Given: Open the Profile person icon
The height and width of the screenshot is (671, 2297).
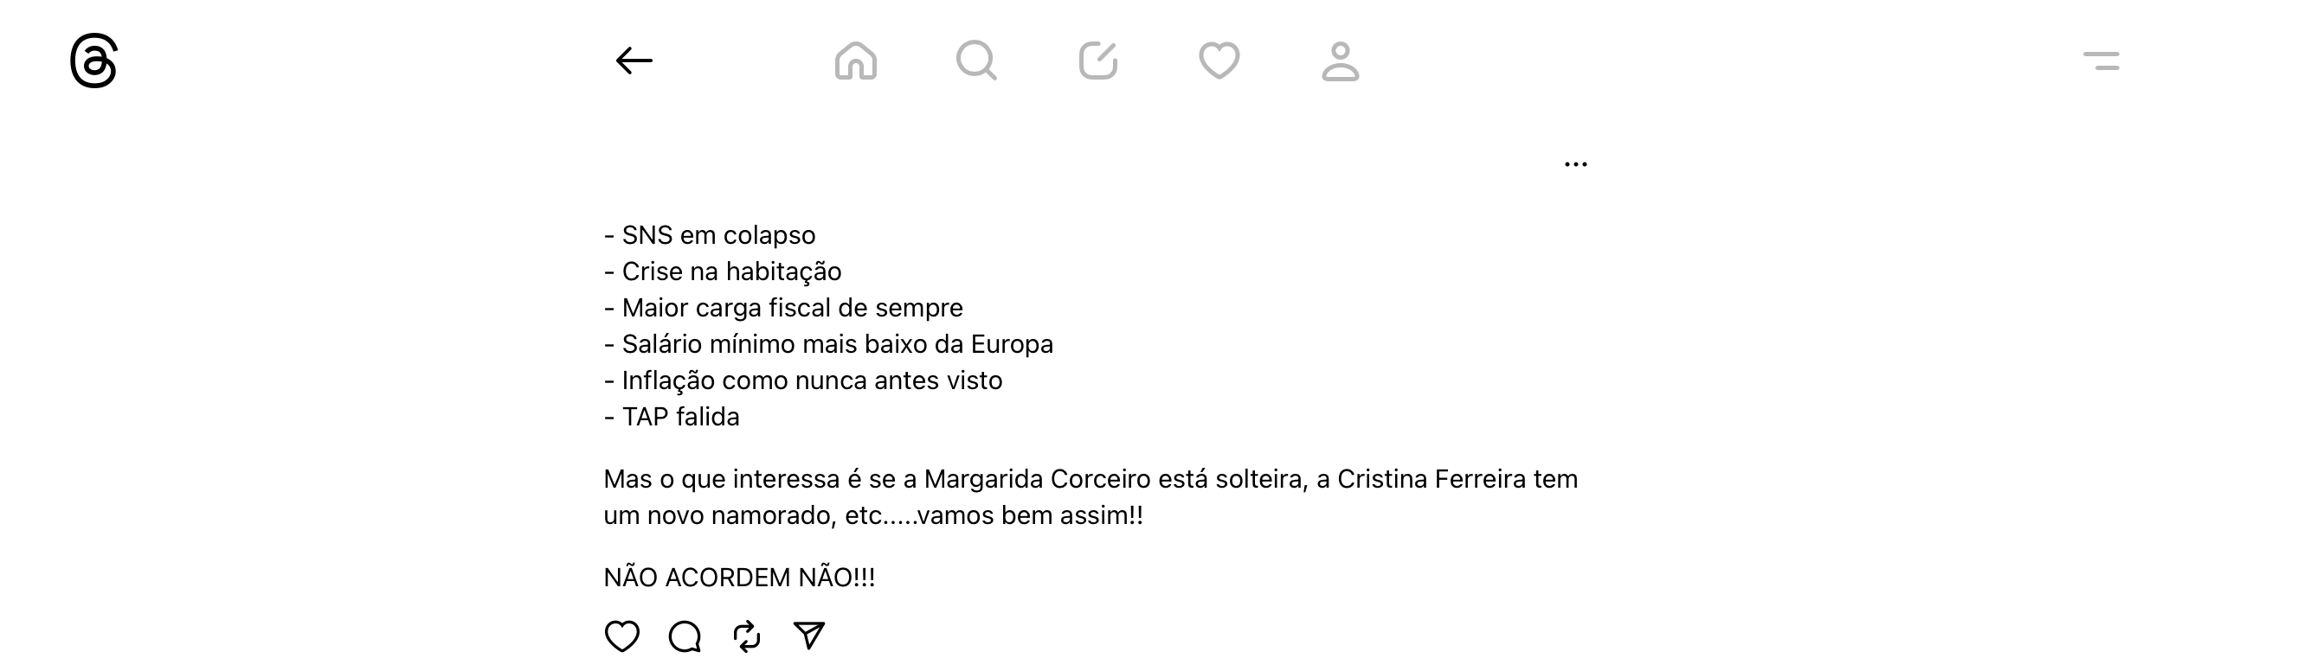Looking at the screenshot, I should 1341,61.
